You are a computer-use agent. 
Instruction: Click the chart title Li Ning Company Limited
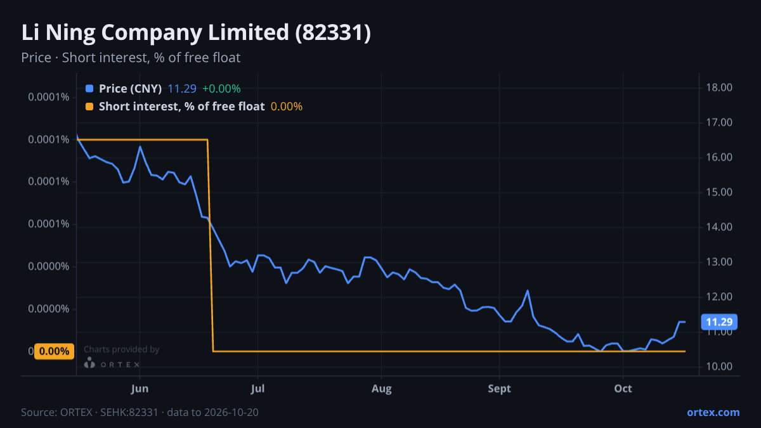pyautogui.click(x=196, y=33)
